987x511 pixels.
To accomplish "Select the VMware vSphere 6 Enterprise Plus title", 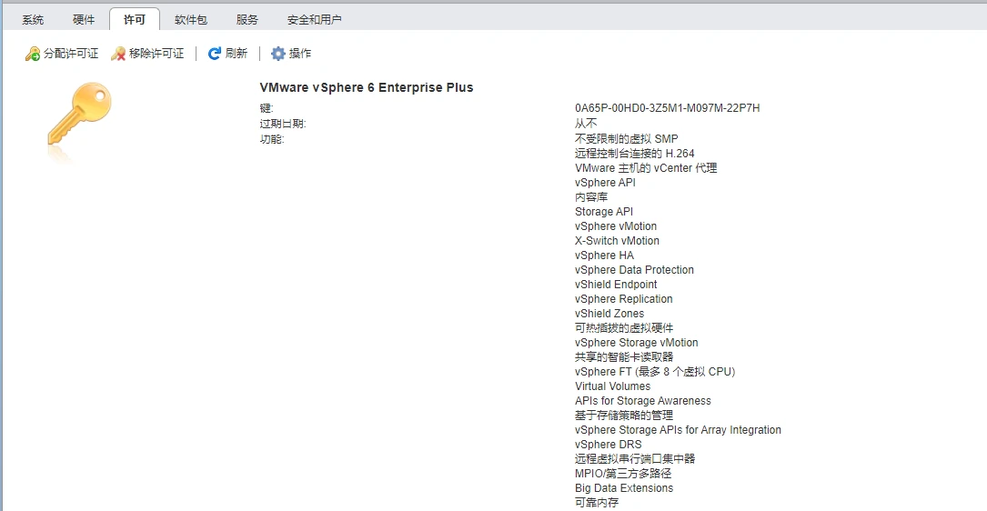I will click(x=367, y=87).
